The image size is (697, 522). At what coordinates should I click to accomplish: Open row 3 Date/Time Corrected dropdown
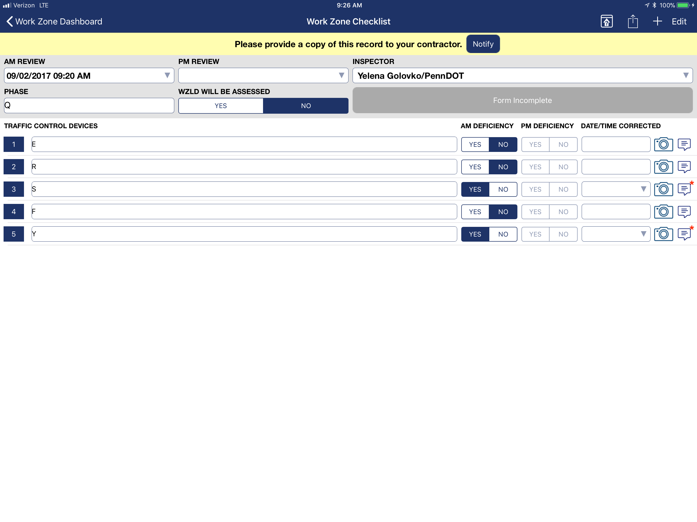[x=616, y=189]
